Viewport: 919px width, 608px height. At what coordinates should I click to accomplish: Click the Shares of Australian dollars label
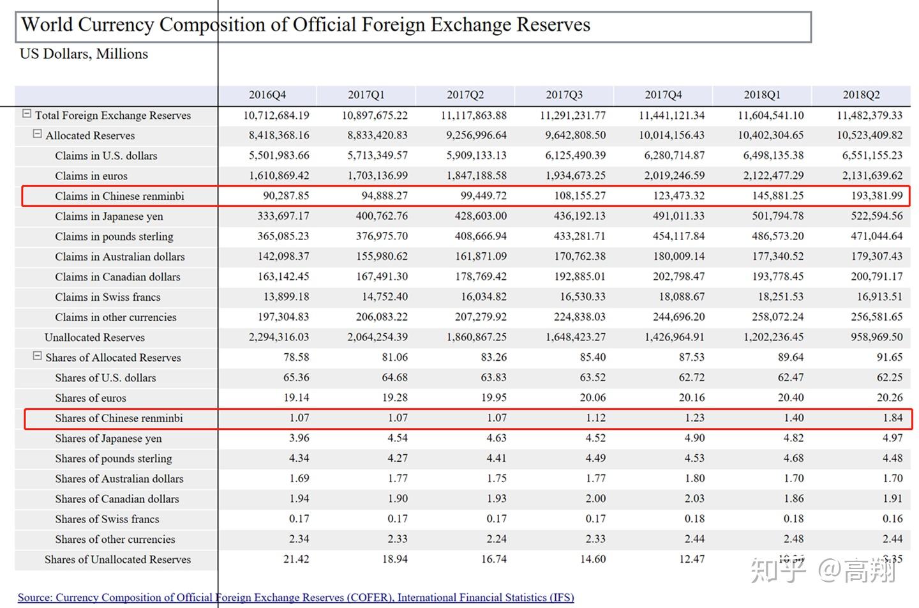(119, 479)
